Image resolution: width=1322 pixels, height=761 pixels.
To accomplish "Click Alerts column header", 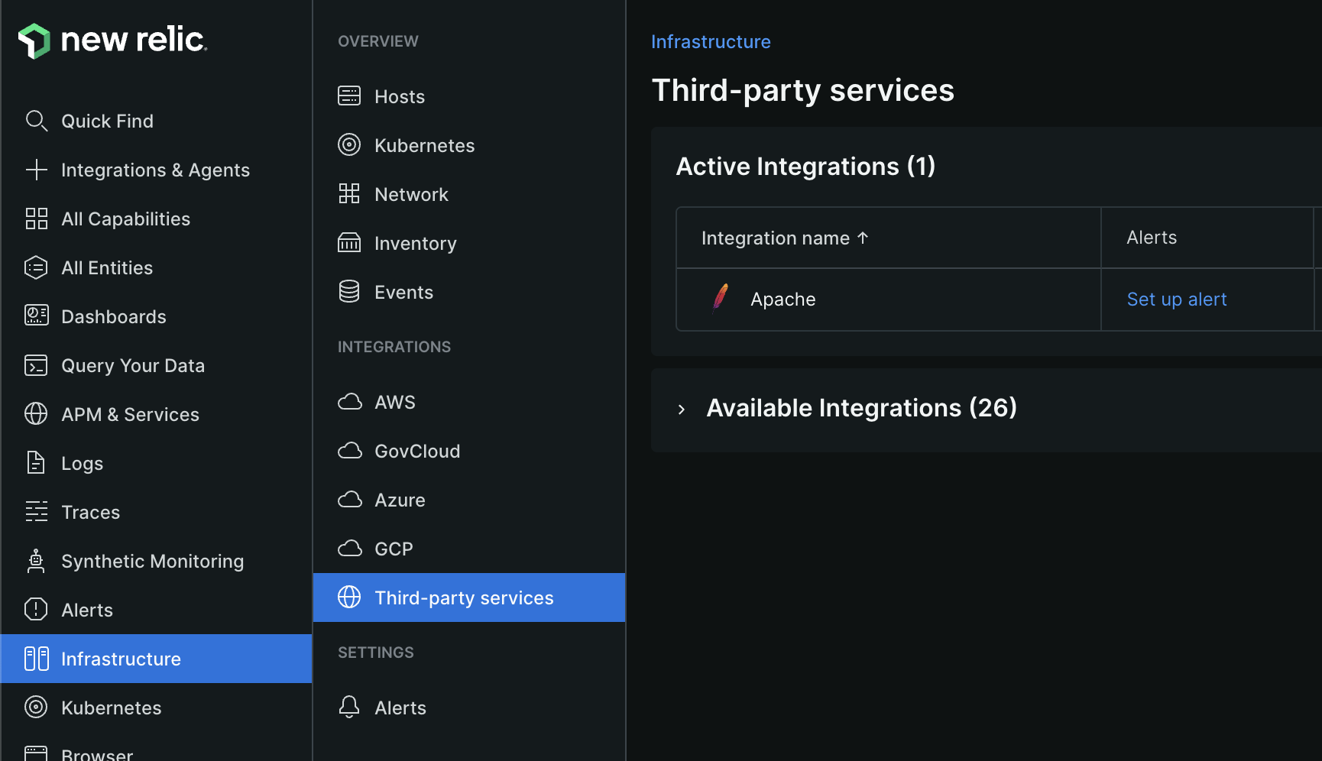I will 1152,238.
